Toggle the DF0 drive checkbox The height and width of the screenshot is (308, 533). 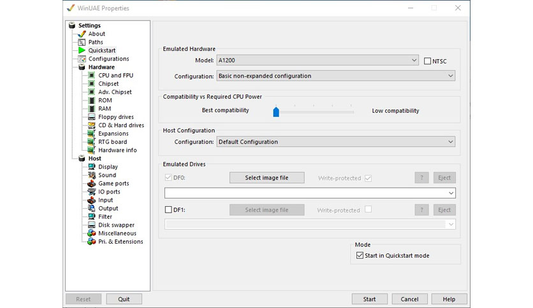coord(168,178)
